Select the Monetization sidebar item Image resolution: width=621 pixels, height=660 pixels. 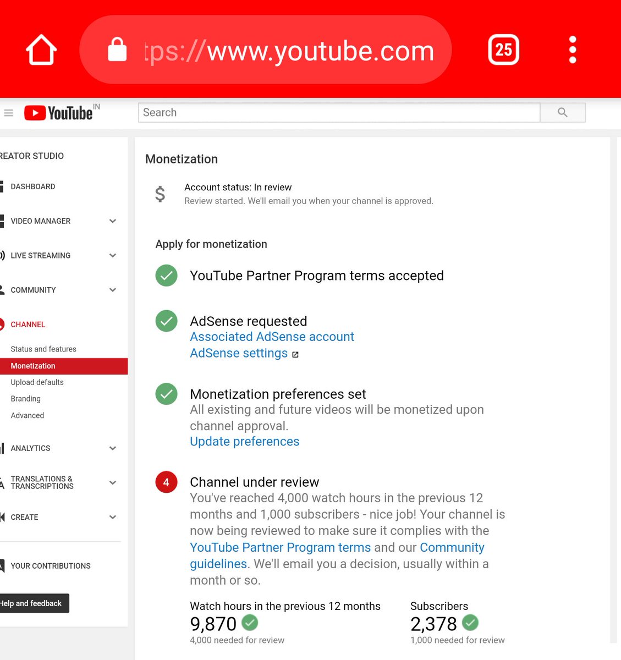(x=64, y=366)
